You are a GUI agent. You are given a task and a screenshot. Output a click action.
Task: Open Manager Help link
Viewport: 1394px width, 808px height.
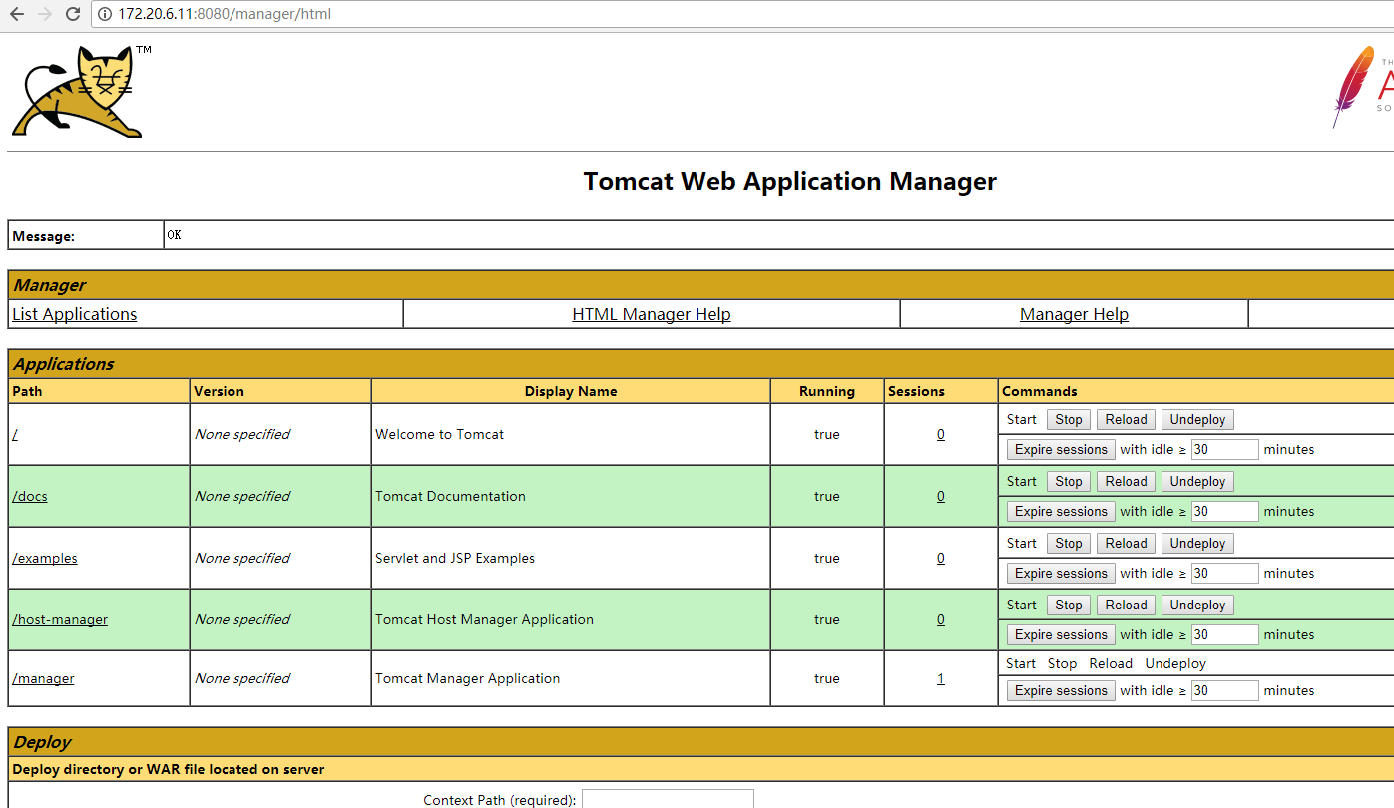(1074, 314)
